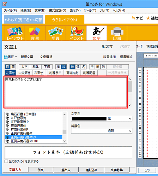Click font list scroll-down arrow
The image size is (158, 176).
tap(64, 141)
